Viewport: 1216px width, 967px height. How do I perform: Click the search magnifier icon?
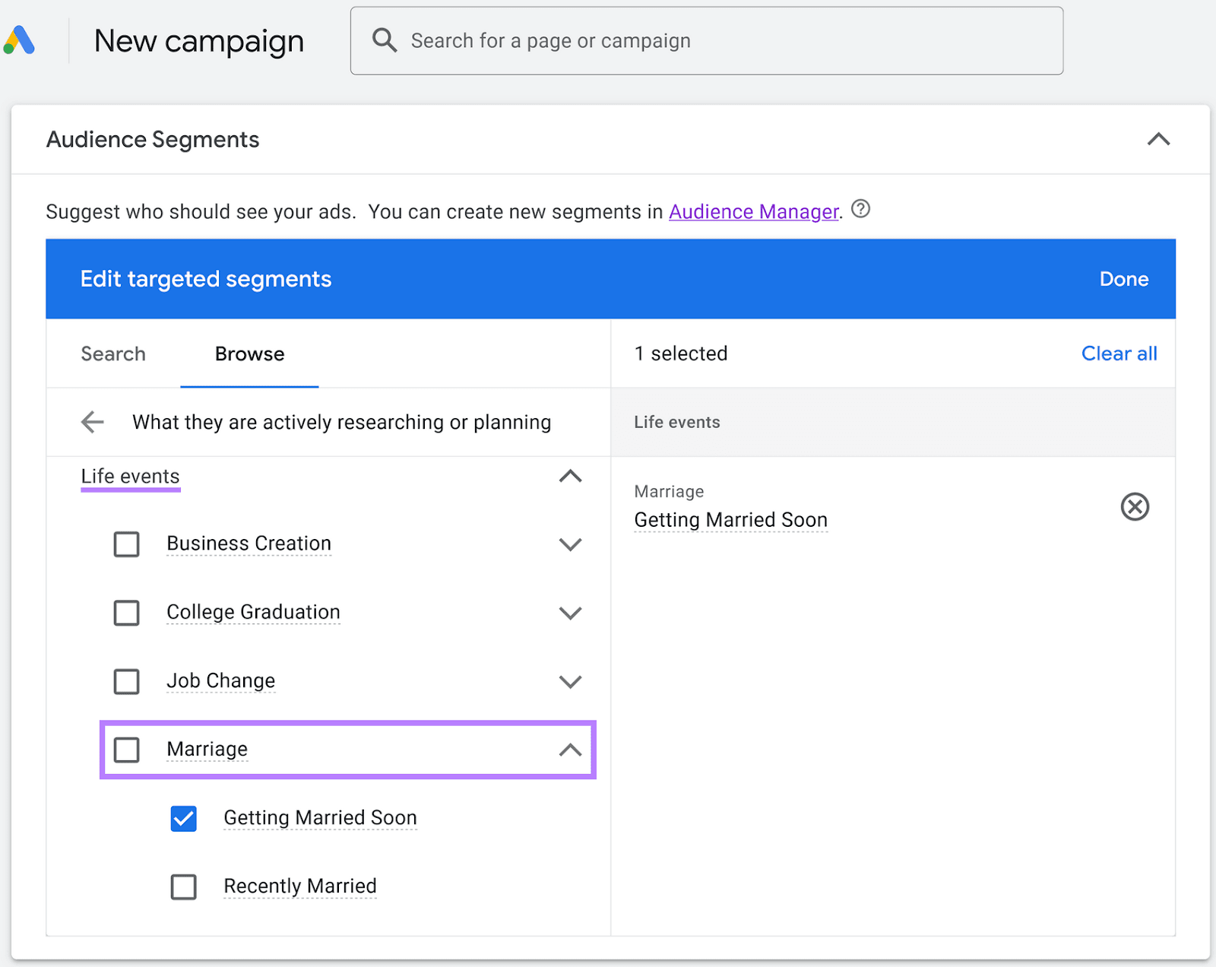385,40
